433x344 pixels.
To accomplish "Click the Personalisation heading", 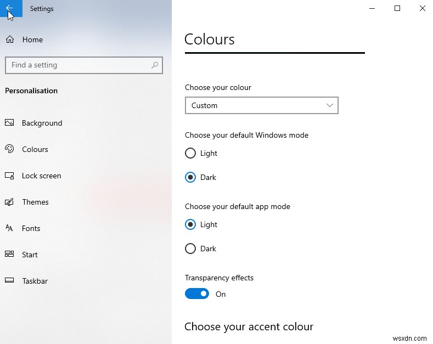I will click(31, 91).
